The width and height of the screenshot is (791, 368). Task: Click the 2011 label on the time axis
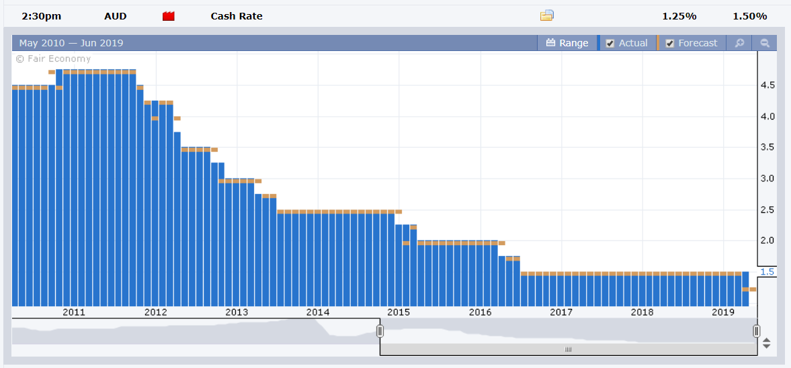pos(74,312)
